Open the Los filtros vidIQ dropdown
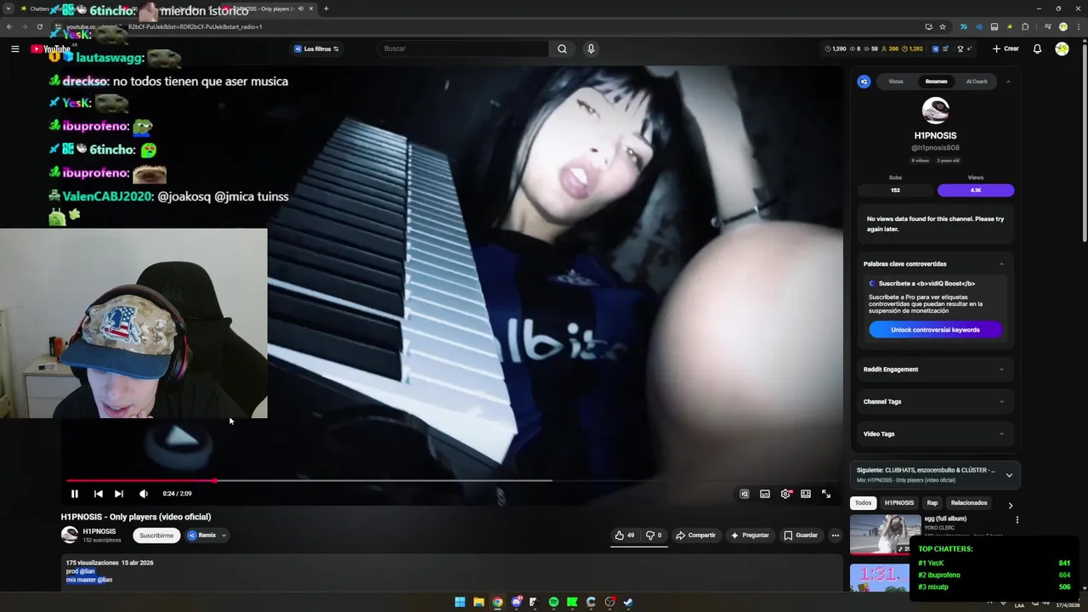This screenshot has width=1088, height=612. pos(316,48)
